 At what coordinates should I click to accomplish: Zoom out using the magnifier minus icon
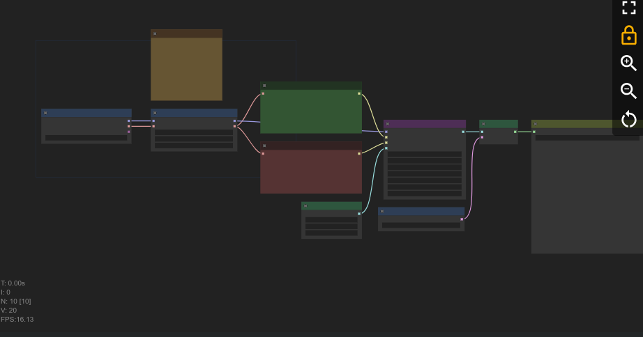click(628, 91)
